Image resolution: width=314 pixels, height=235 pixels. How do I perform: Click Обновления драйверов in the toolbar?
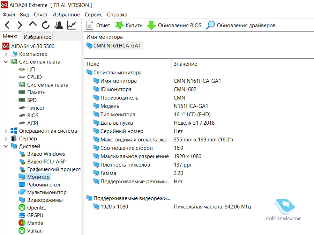tap(241, 25)
